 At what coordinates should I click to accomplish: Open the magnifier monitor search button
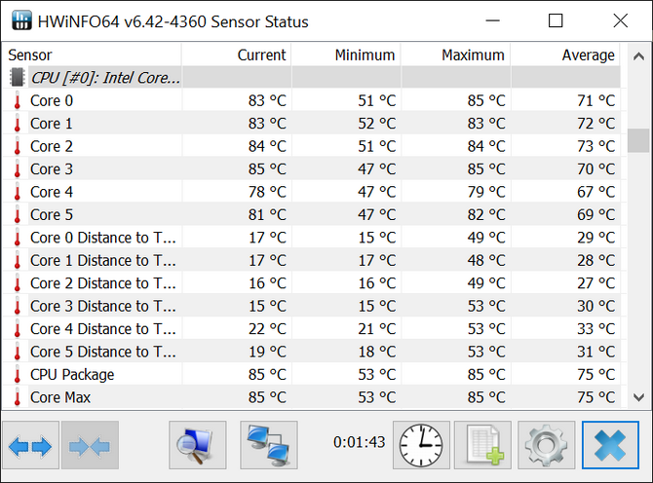(x=198, y=445)
